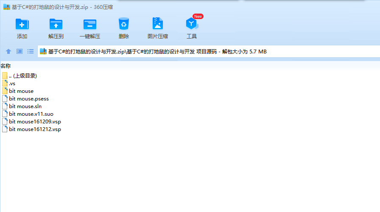Screen dimensions: 380x212
Task: Sort by the 名称 column header
Action: tap(6, 66)
